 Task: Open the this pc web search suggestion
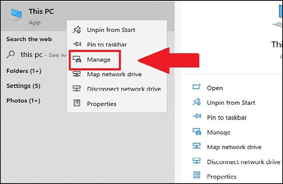[x=36, y=55]
